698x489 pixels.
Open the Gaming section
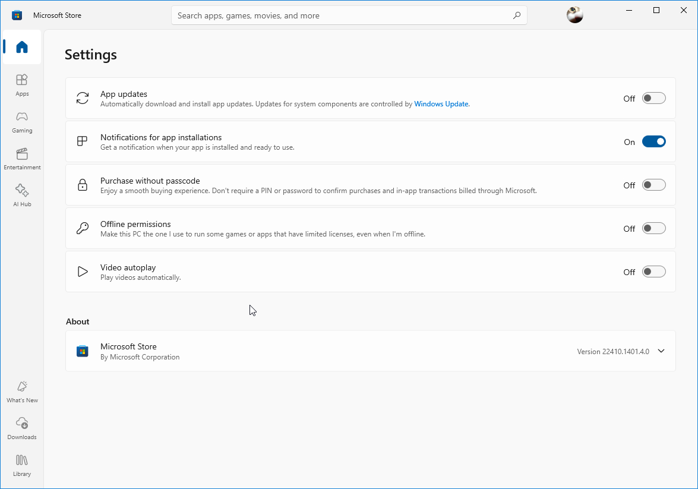22,122
